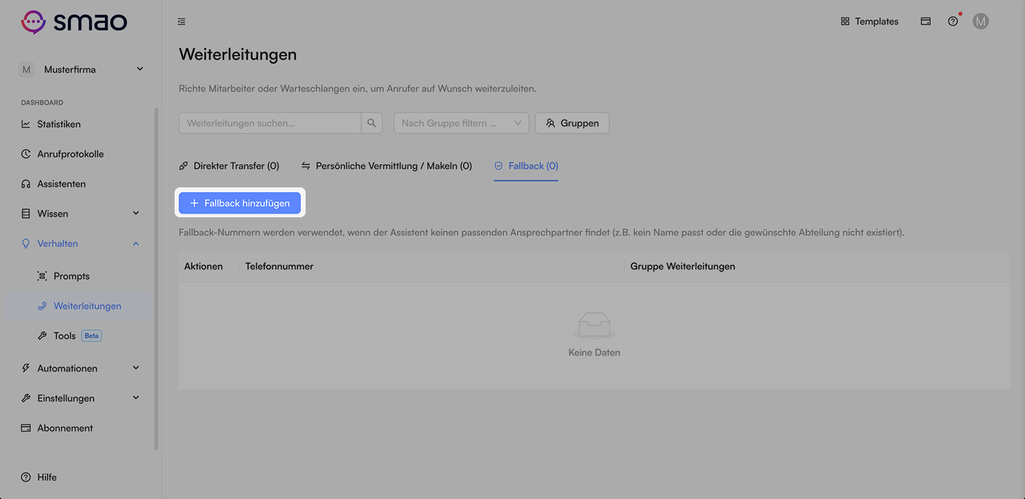Click the magnifier search button
Image resolution: width=1025 pixels, height=499 pixels.
[372, 123]
